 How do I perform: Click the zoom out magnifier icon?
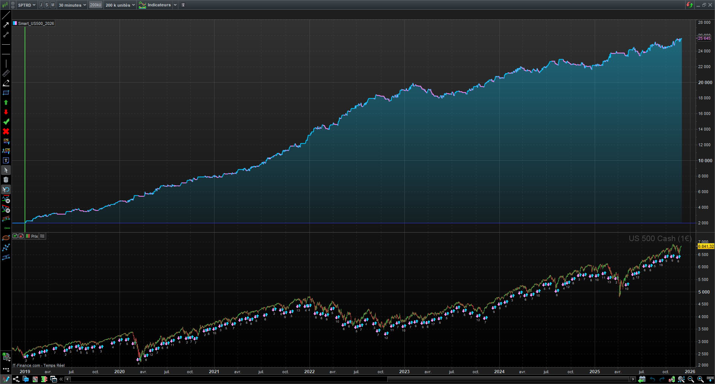[x=691, y=379]
